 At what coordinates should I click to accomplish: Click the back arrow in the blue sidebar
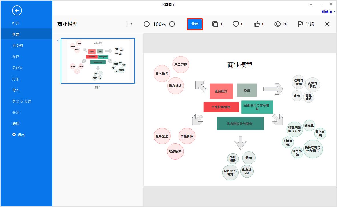click(17, 11)
